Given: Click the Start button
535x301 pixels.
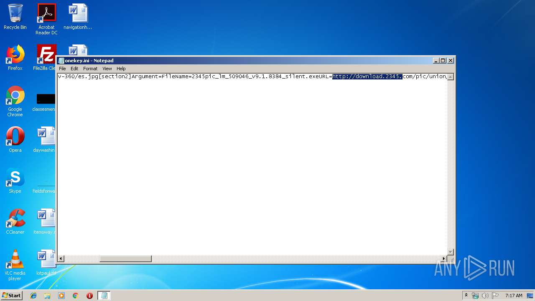Looking at the screenshot, I should click(x=11, y=296).
